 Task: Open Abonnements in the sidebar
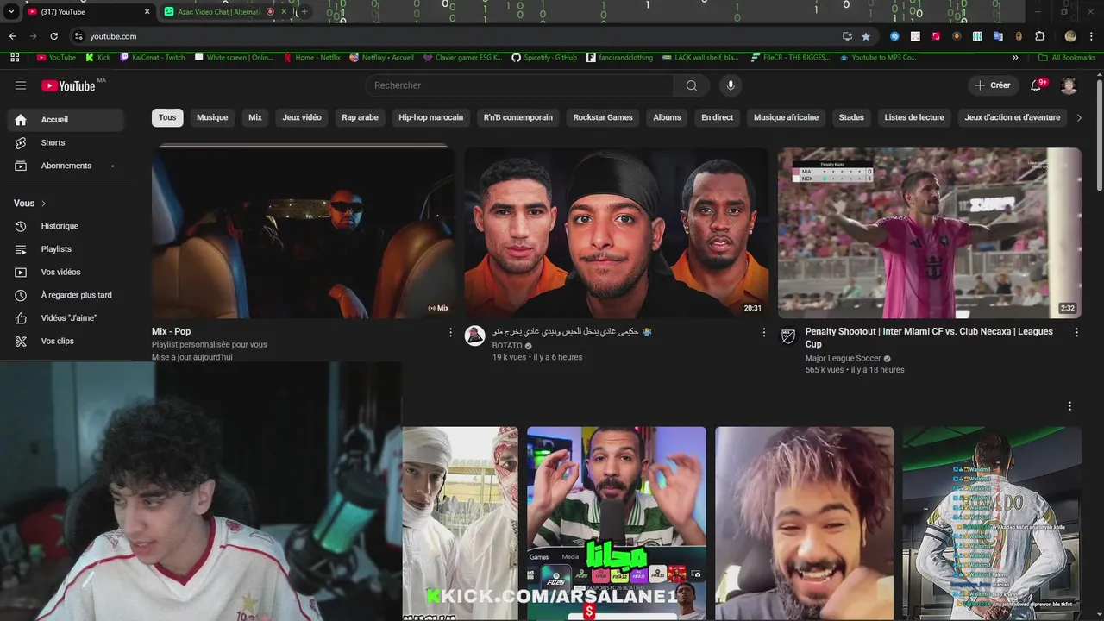[66, 166]
